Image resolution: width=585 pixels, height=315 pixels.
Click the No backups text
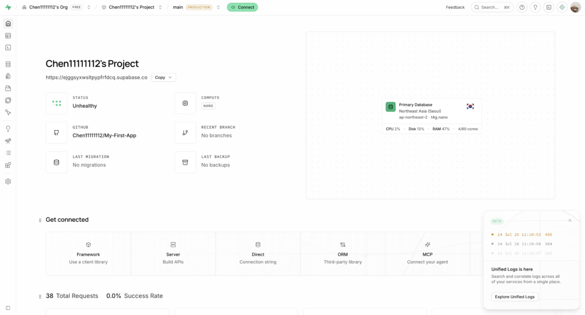(x=215, y=165)
